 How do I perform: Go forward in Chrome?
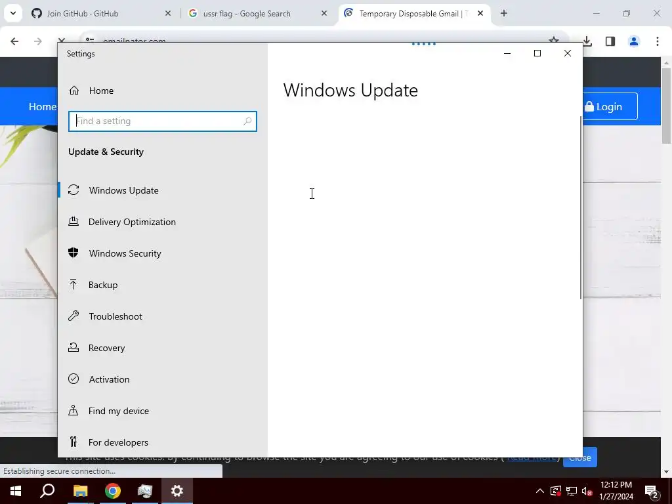tap(37, 41)
